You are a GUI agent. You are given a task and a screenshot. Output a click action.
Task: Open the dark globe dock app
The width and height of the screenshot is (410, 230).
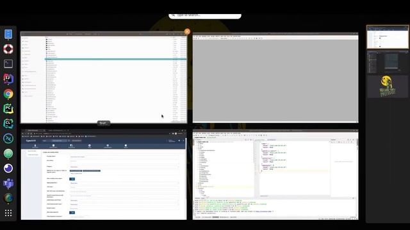8,198
